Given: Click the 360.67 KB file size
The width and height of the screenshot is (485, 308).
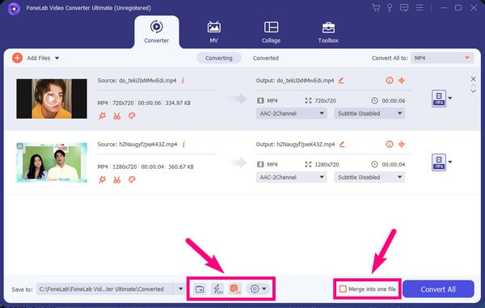Looking at the screenshot, I should [x=181, y=167].
